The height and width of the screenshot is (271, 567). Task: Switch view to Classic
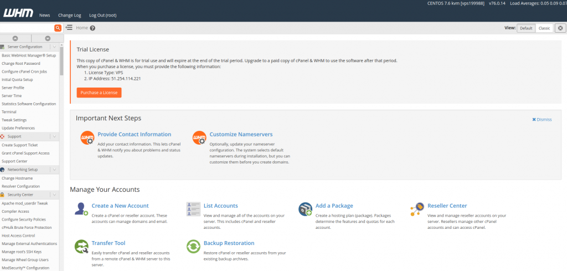coord(544,28)
